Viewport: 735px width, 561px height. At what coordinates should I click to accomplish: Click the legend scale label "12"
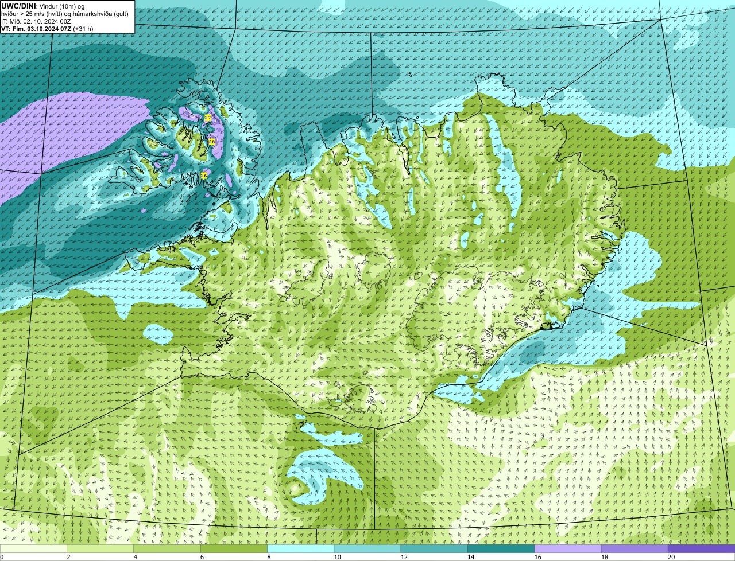click(x=404, y=557)
